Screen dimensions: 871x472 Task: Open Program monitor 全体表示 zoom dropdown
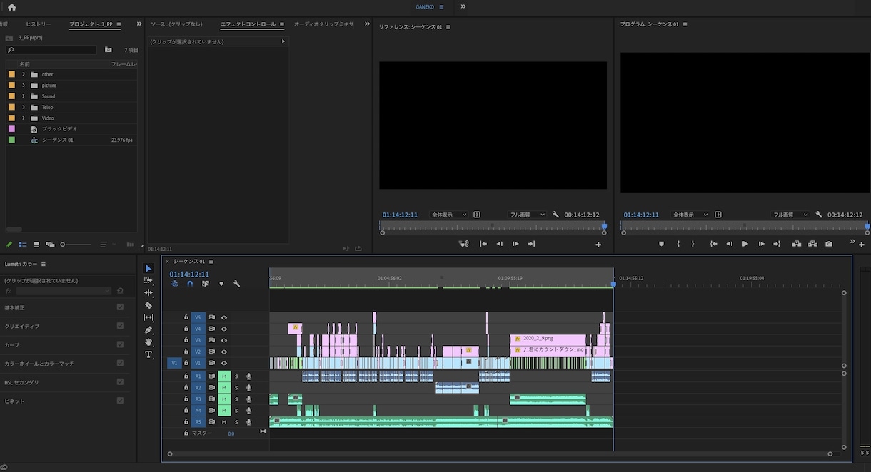(690, 215)
